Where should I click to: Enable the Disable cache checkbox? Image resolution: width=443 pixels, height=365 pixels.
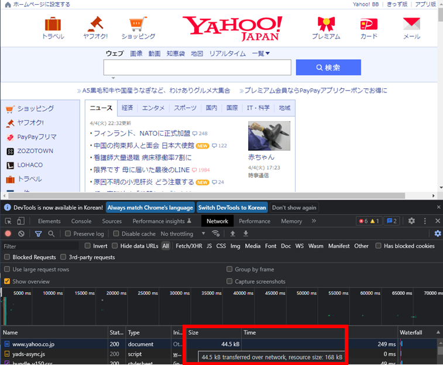click(116, 233)
